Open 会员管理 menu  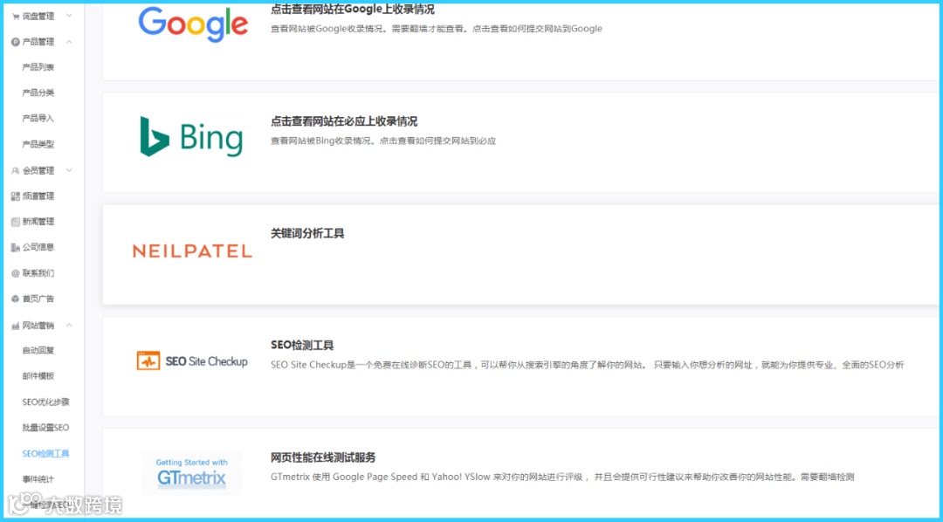pyautogui.click(x=38, y=171)
